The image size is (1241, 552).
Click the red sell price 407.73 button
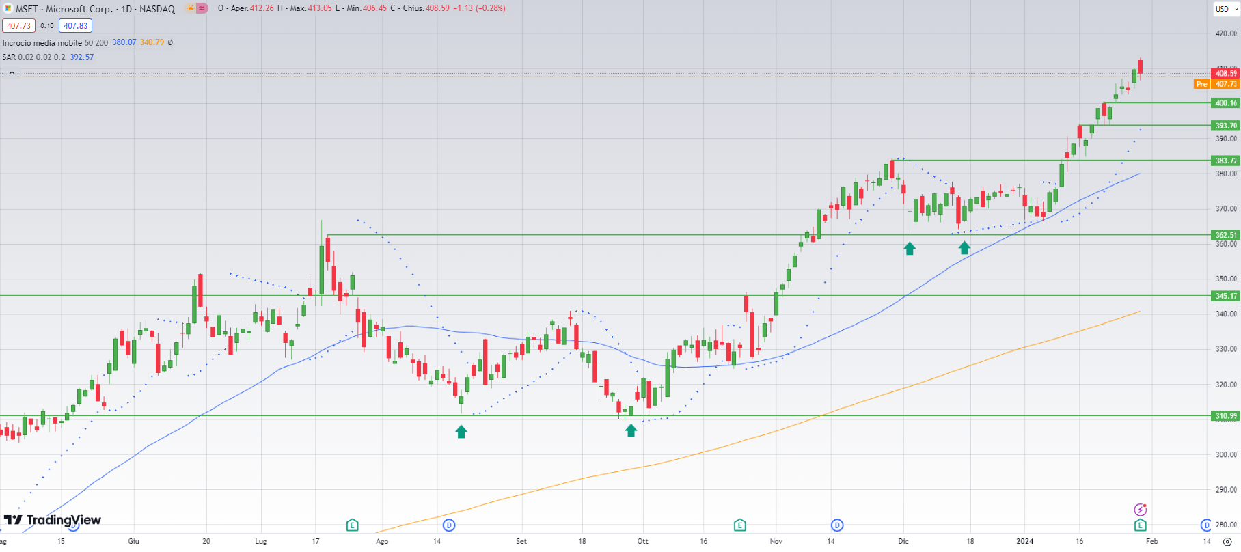pyautogui.click(x=18, y=25)
